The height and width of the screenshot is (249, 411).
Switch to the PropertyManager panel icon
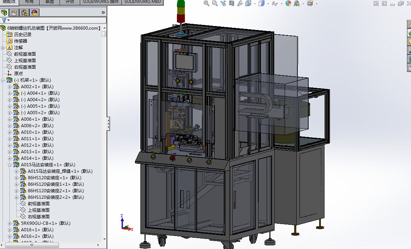click(x=14, y=13)
